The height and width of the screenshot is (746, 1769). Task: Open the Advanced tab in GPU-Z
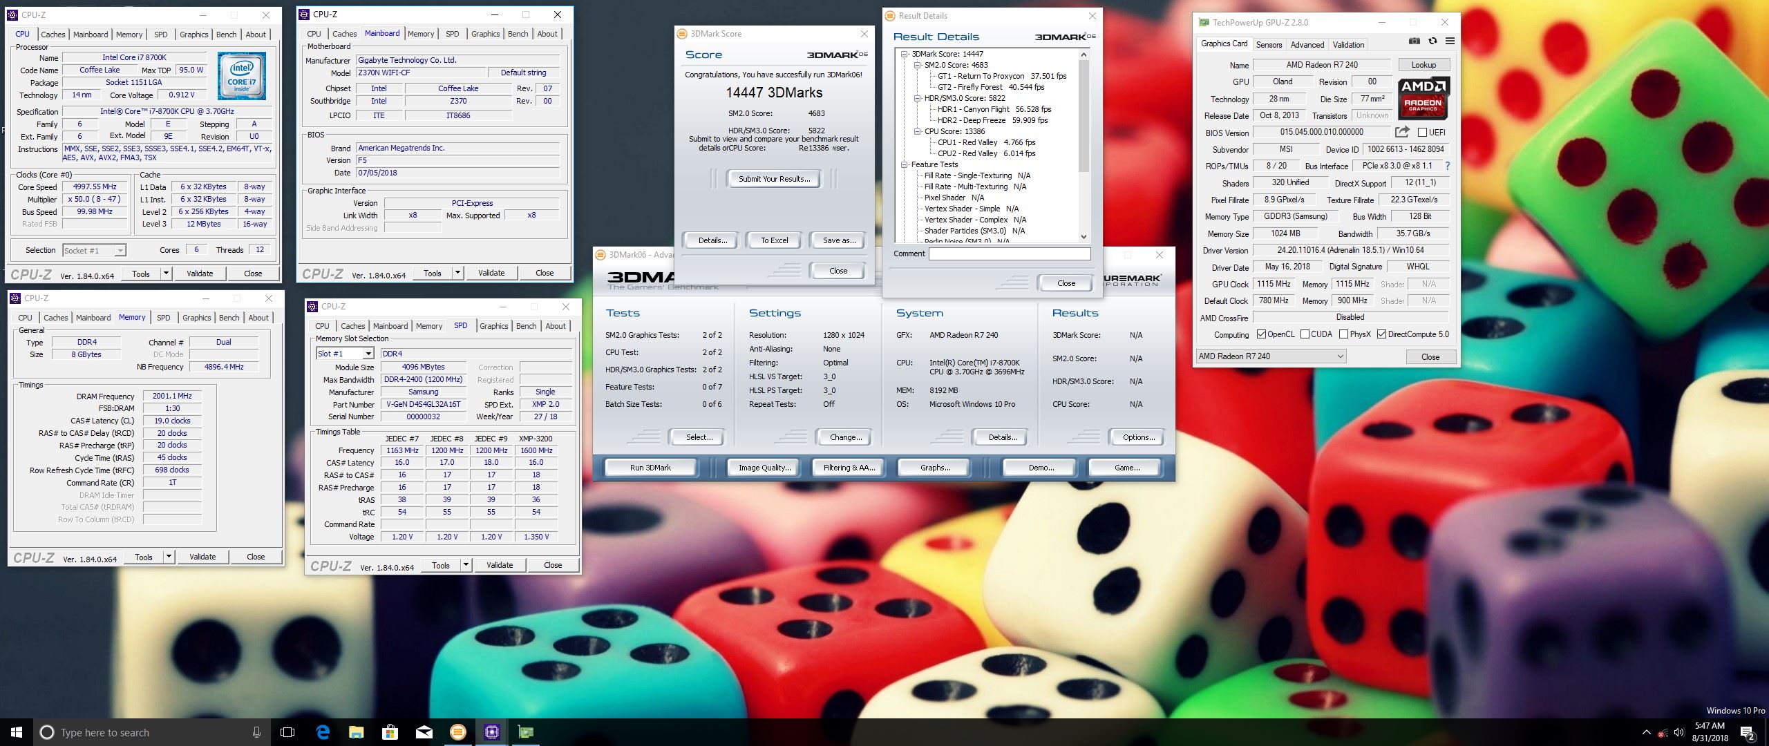(1307, 44)
